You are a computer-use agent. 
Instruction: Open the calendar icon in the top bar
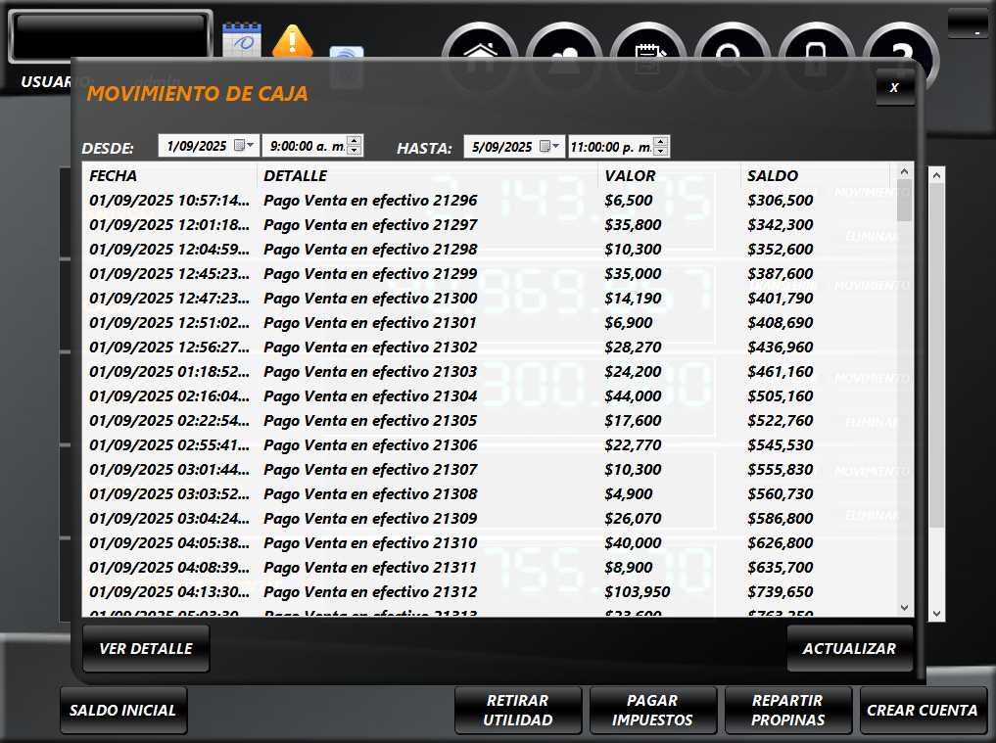point(240,41)
